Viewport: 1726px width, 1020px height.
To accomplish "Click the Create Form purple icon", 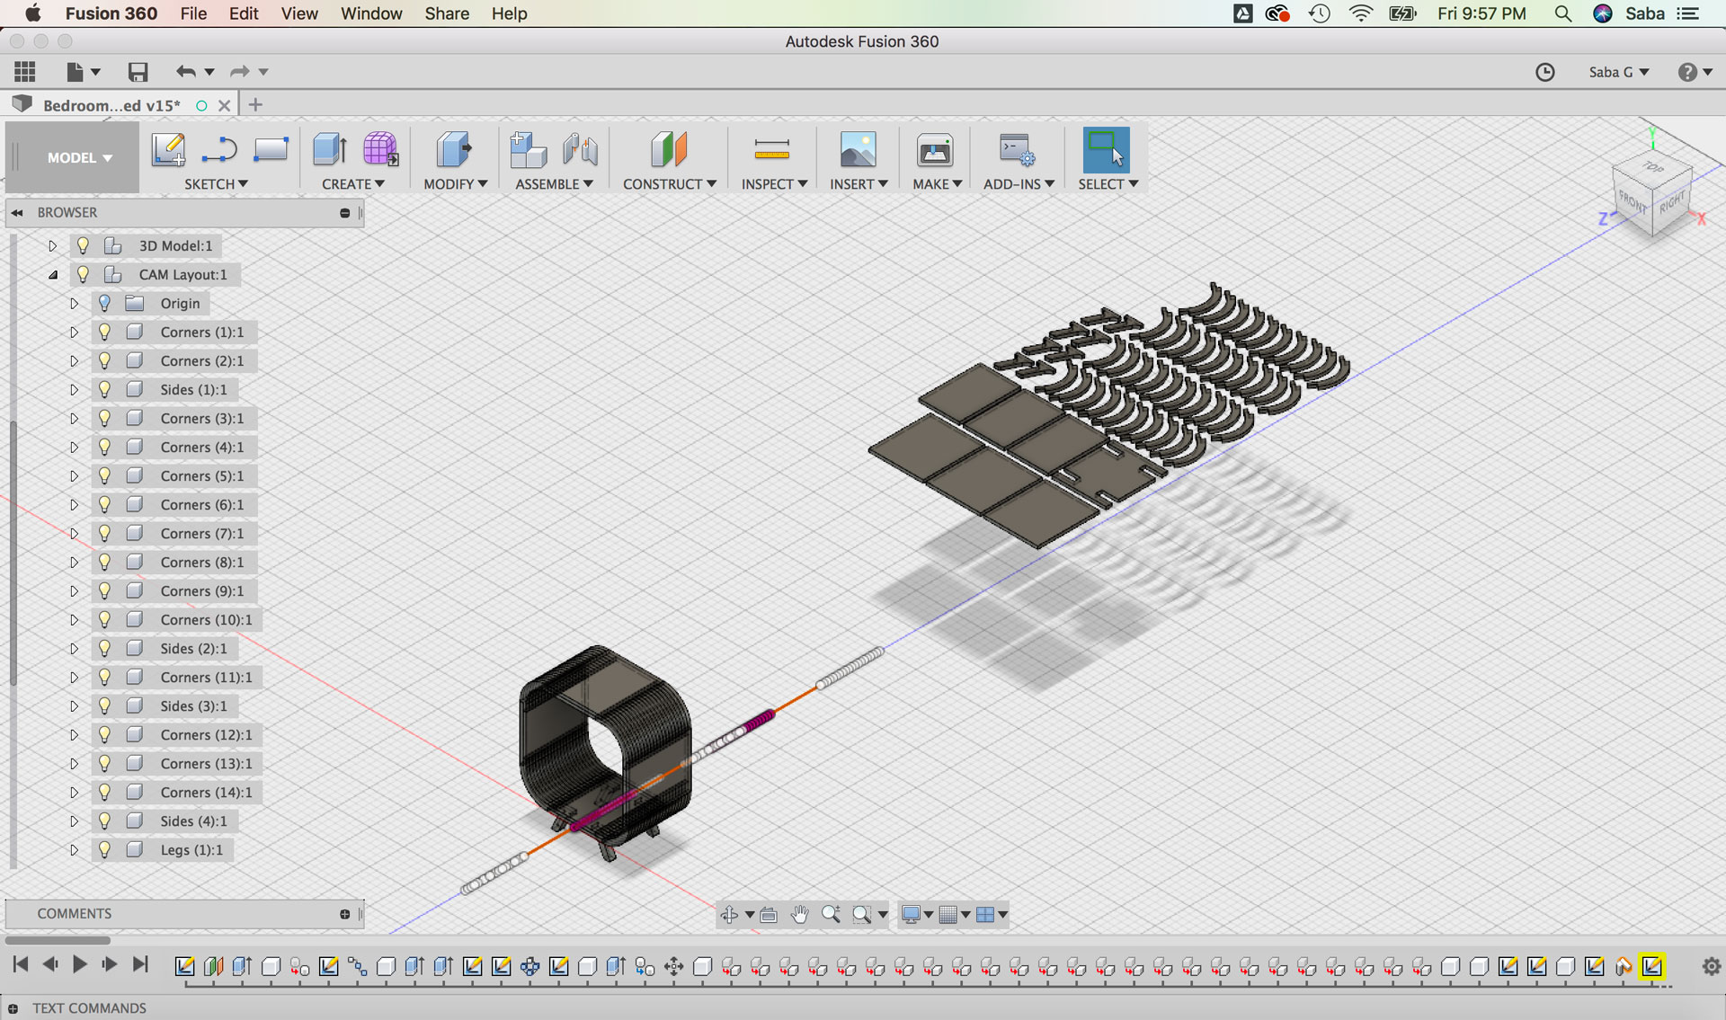I will point(380,149).
